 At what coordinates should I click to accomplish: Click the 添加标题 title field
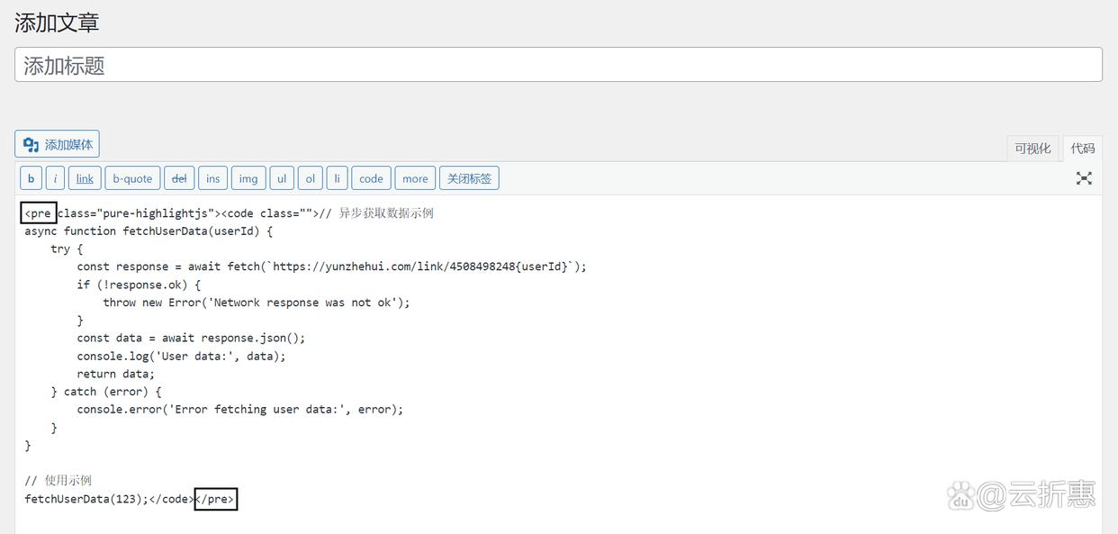click(558, 64)
